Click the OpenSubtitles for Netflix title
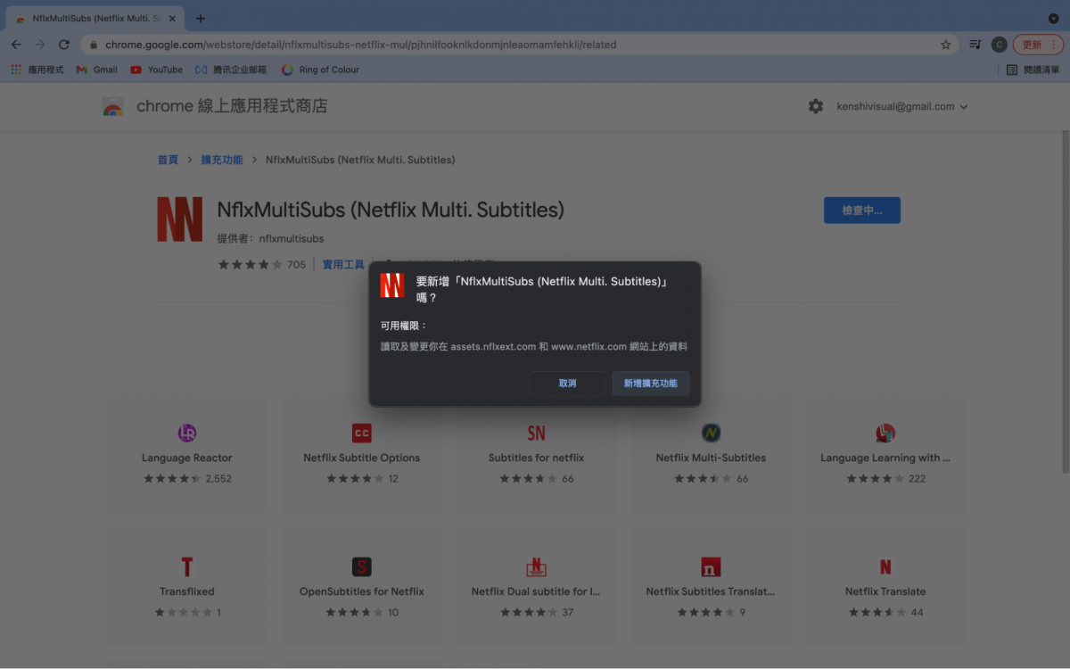 361,591
